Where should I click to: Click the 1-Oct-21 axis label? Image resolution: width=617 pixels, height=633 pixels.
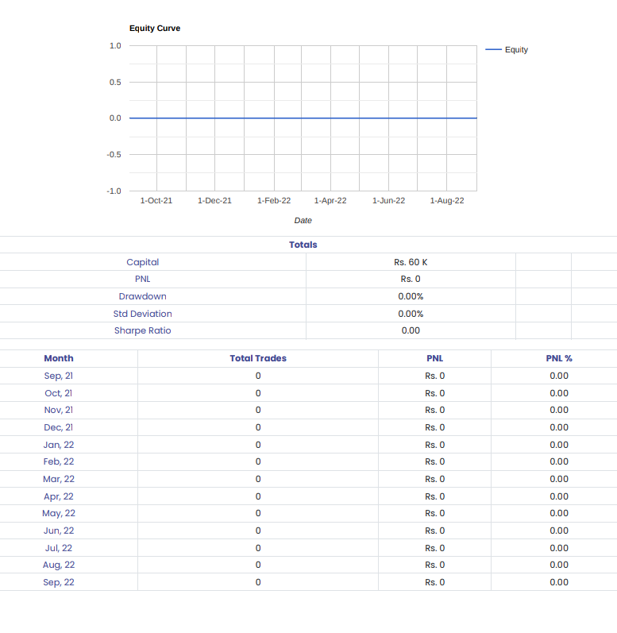pos(156,201)
